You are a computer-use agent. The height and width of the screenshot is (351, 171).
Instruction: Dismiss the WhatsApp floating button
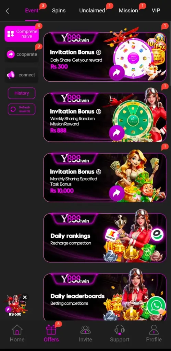146,297
